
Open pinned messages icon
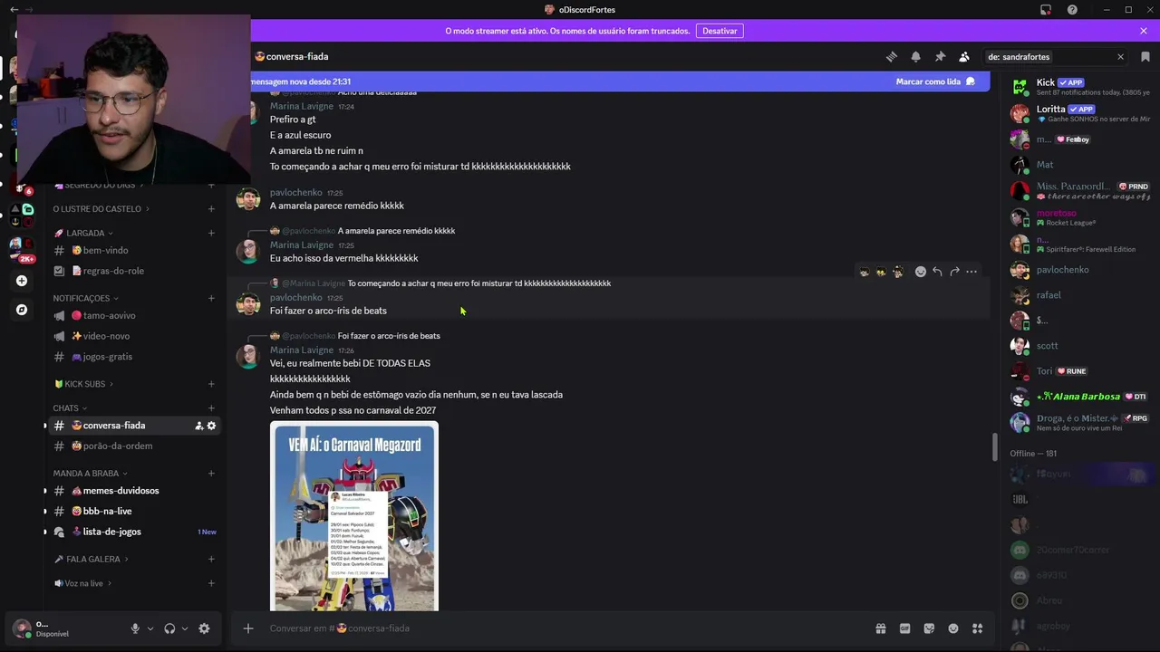[940, 56]
